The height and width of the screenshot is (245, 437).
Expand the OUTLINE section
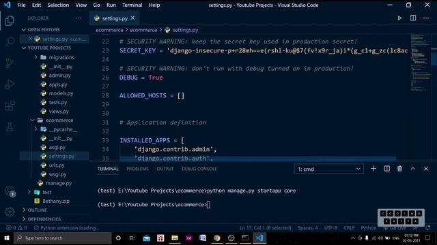coord(35,210)
